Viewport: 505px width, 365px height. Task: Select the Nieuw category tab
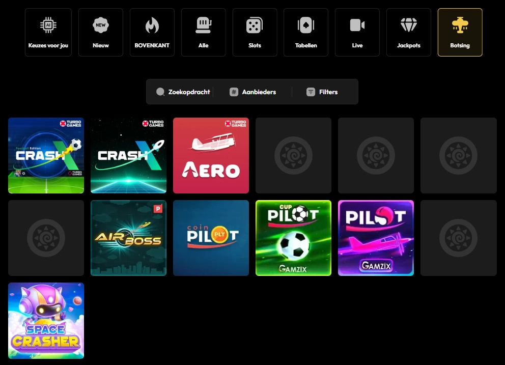pos(100,32)
